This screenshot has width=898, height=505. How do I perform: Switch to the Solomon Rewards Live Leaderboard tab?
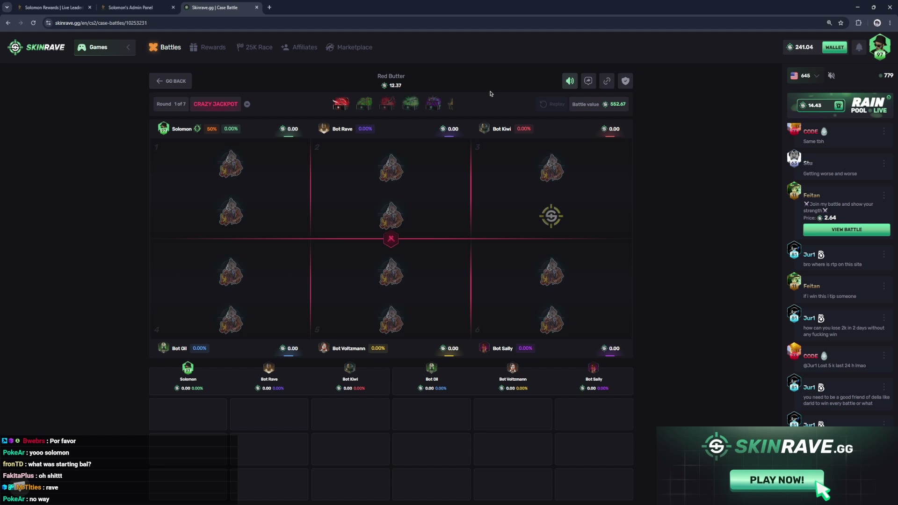54,7
